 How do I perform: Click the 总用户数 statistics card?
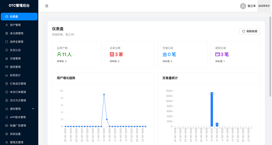(x=77, y=55)
